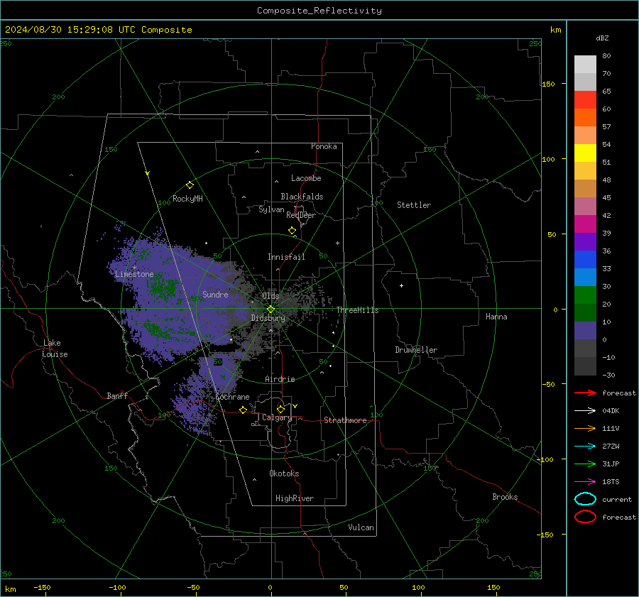Click the yellow 51–54 dBZ color swatch

tap(585, 153)
